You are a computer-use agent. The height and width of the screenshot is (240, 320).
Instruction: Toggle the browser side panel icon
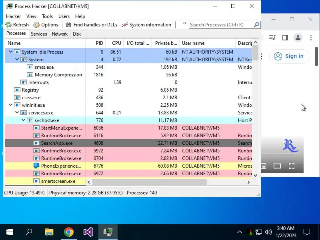[x=285, y=38]
